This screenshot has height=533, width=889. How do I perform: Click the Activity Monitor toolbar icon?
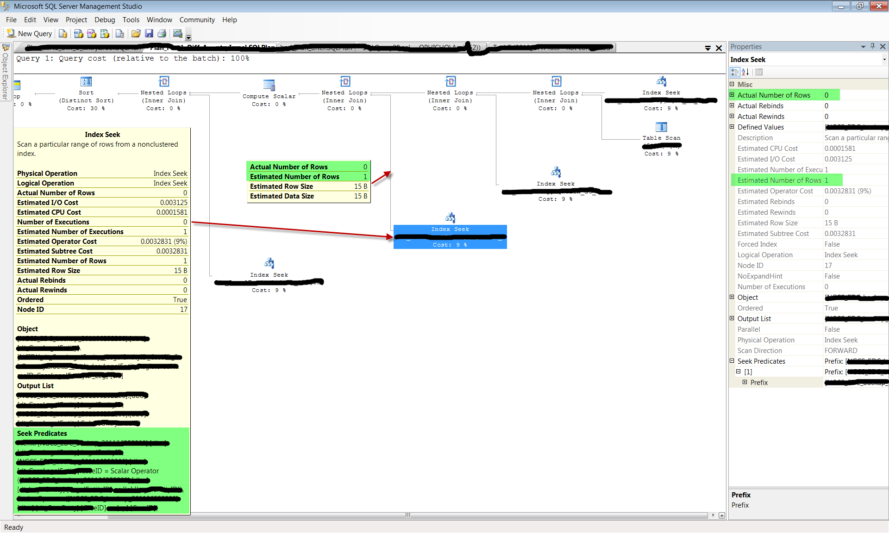point(177,34)
